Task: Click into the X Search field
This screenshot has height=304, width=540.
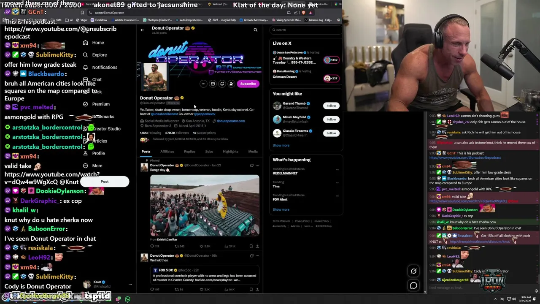Action: [x=306, y=30]
